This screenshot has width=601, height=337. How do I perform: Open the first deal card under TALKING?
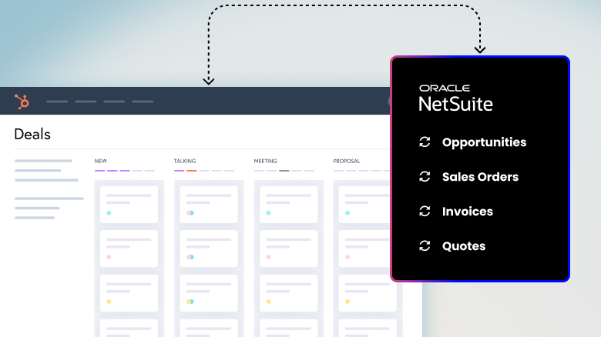[x=209, y=205]
